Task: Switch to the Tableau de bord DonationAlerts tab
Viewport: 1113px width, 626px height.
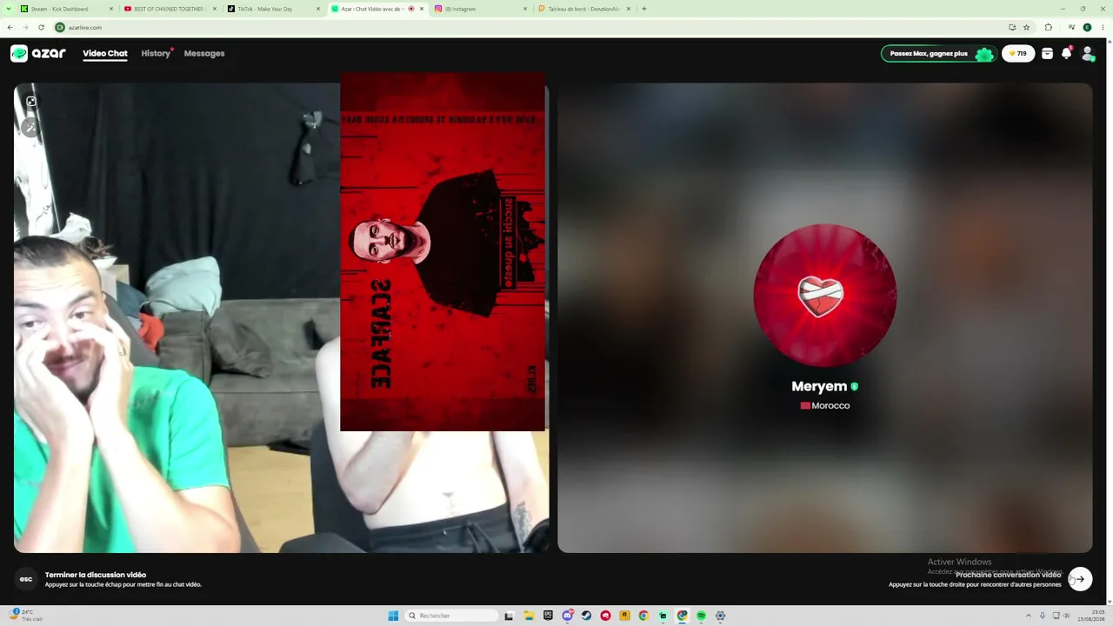Action: point(583,9)
